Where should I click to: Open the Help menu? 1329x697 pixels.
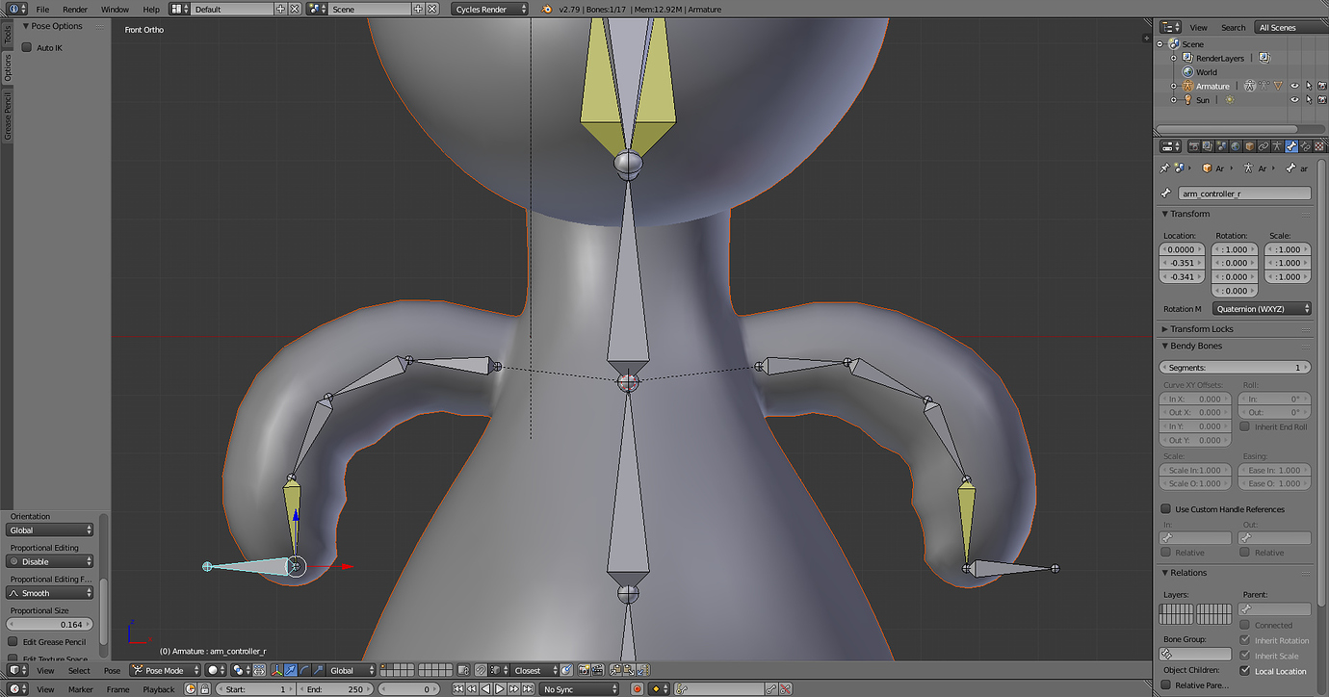tap(151, 9)
